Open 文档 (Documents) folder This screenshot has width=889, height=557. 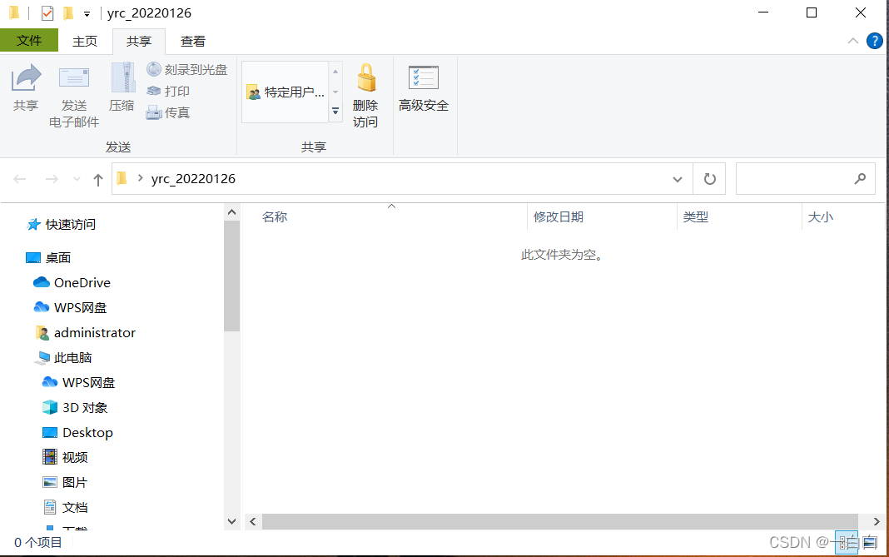click(65, 507)
